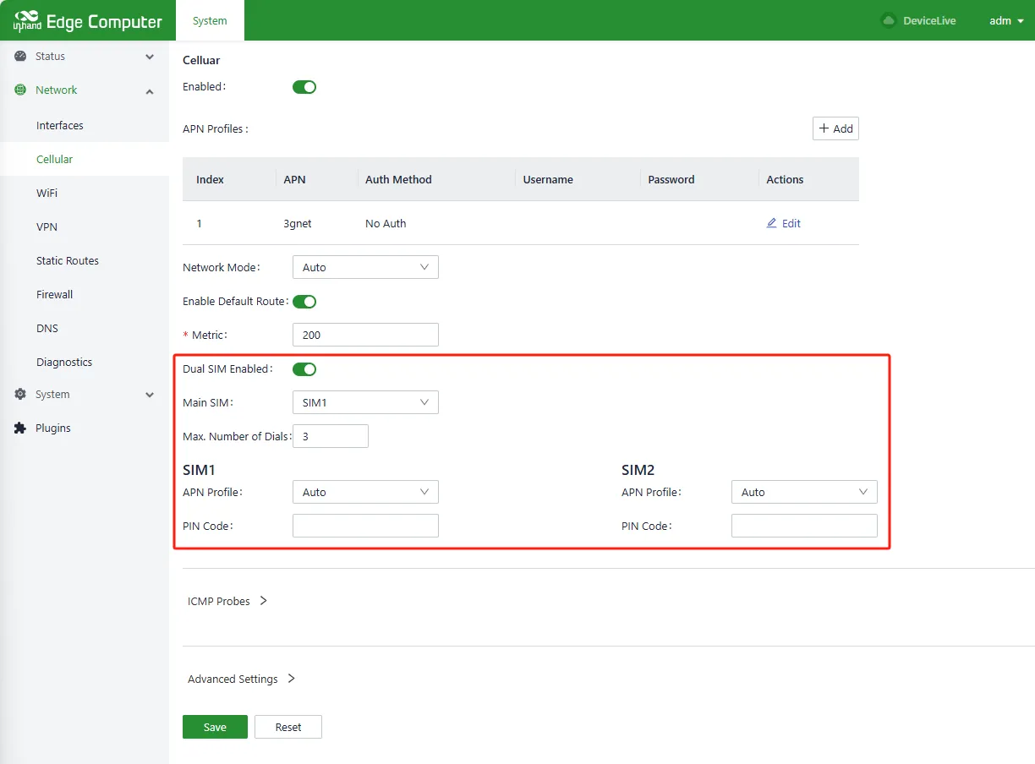Toggle the Cellular Enabled switch
This screenshot has width=1035, height=764.
coord(304,87)
